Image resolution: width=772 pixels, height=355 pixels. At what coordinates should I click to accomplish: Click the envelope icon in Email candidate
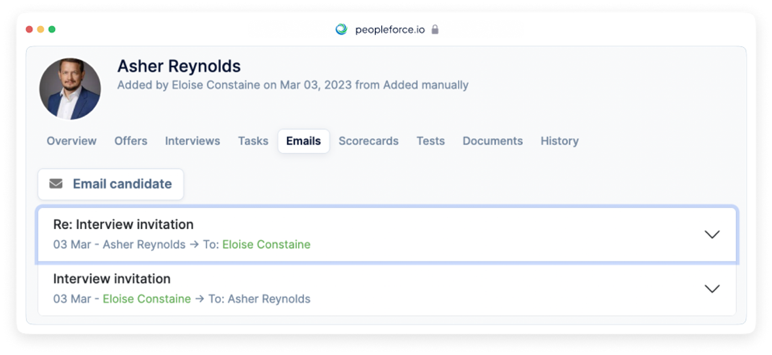56,184
